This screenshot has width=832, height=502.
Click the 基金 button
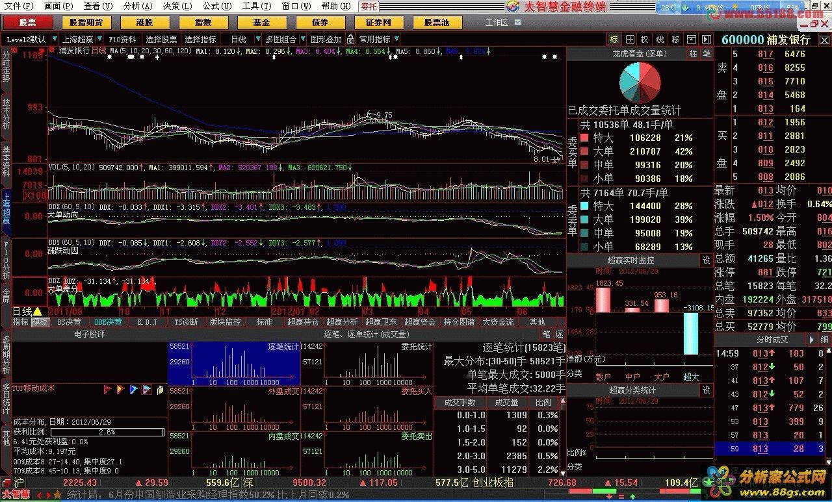pyautogui.click(x=261, y=23)
